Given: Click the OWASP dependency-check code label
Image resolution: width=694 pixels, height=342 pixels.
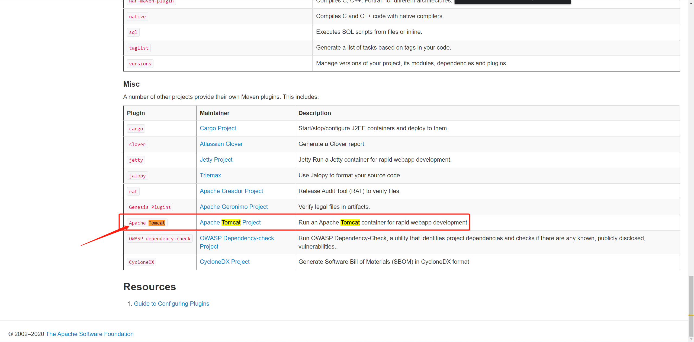Looking at the screenshot, I should pyautogui.click(x=159, y=239).
